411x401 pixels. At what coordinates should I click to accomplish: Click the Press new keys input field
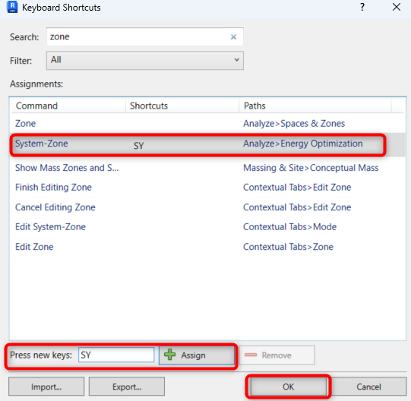[x=116, y=355]
